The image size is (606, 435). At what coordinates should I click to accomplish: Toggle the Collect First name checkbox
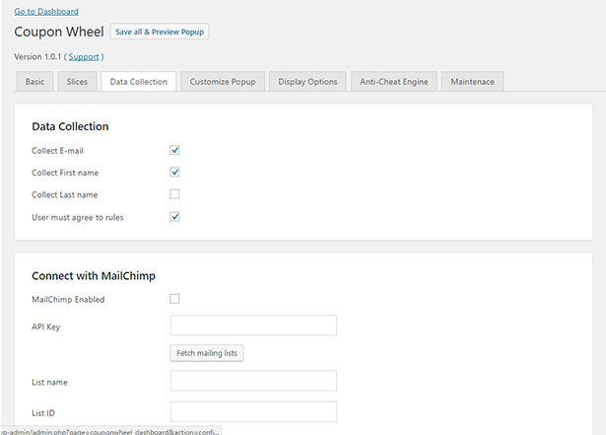click(174, 173)
